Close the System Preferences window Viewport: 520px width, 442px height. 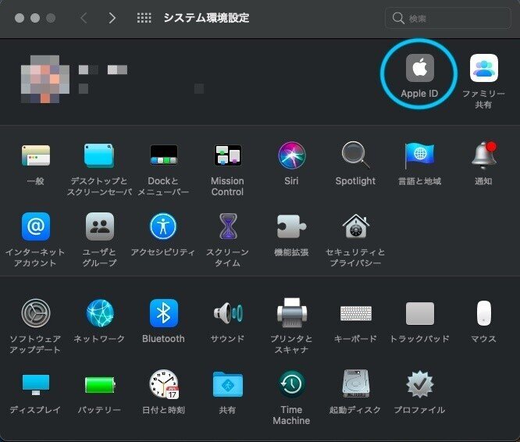20,18
